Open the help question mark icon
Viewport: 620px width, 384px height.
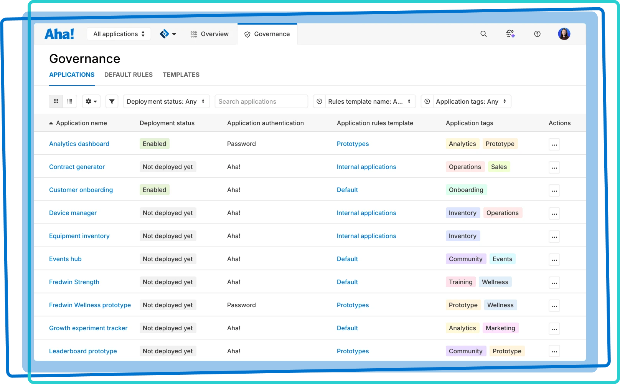point(537,34)
